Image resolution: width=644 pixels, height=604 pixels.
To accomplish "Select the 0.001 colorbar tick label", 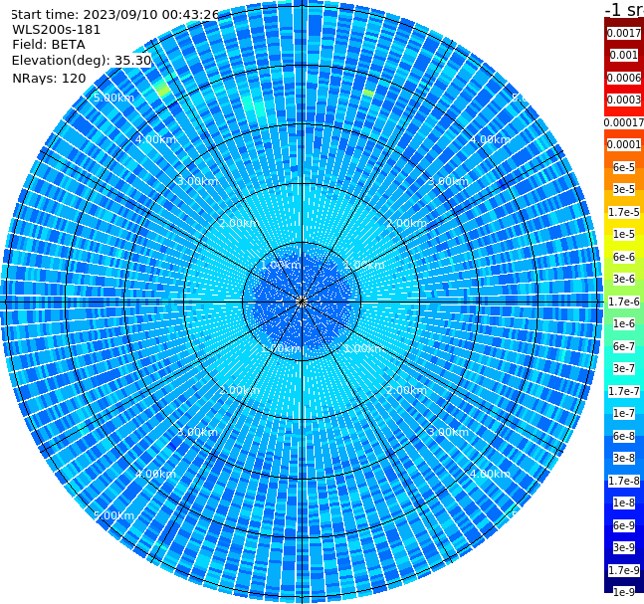I will (x=624, y=55).
